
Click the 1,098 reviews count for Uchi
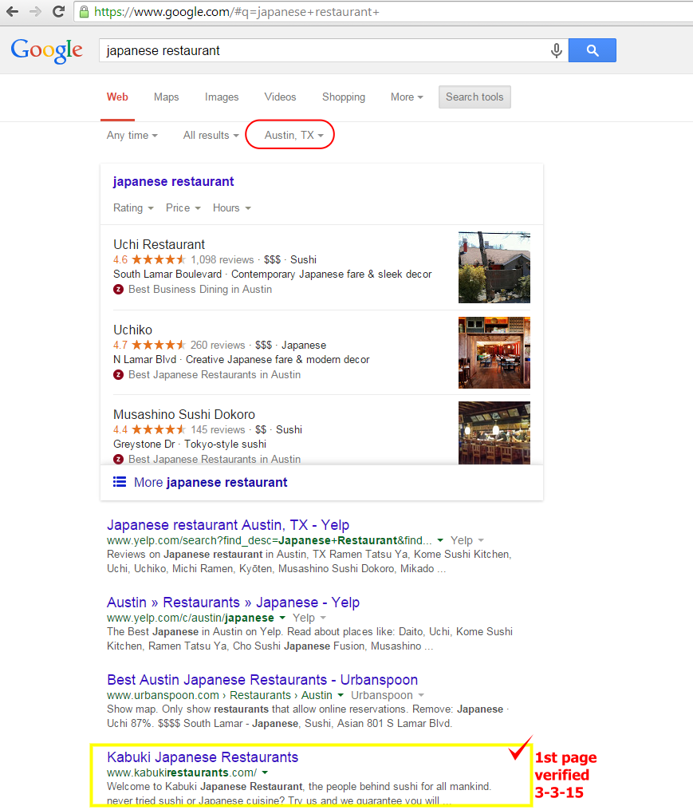222,259
